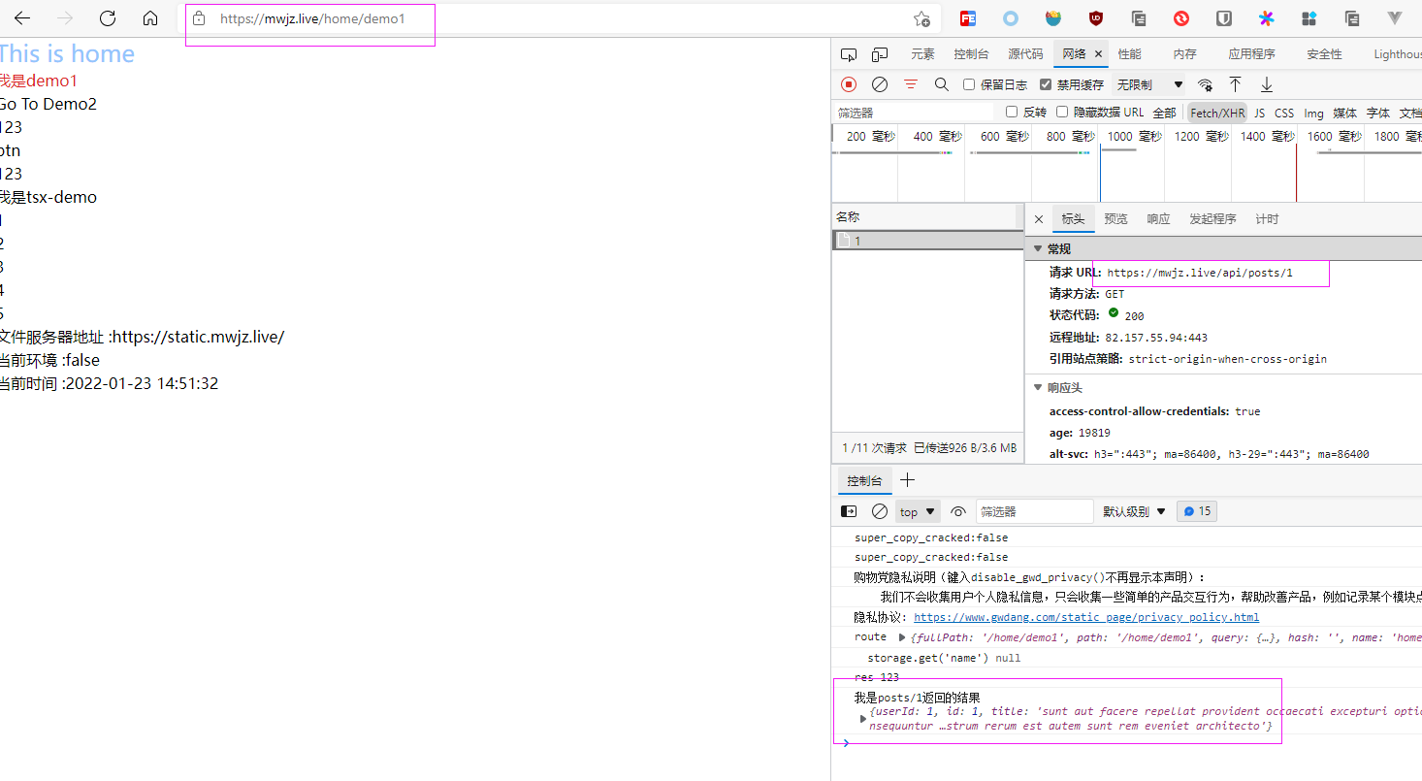This screenshot has height=781, width=1422.
Task: Enable the 保留日志 checkbox
Action: 969,84
